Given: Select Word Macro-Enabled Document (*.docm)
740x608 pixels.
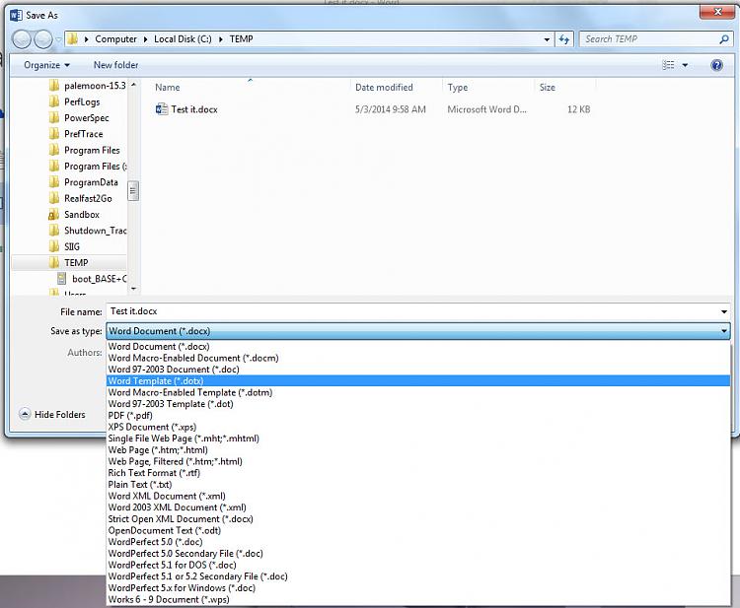Looking at the screenshot, I should (418, 358).
